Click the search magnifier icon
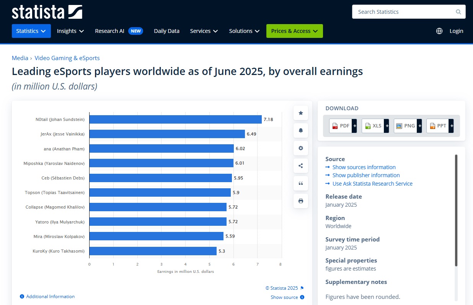 tap(458, 12)
